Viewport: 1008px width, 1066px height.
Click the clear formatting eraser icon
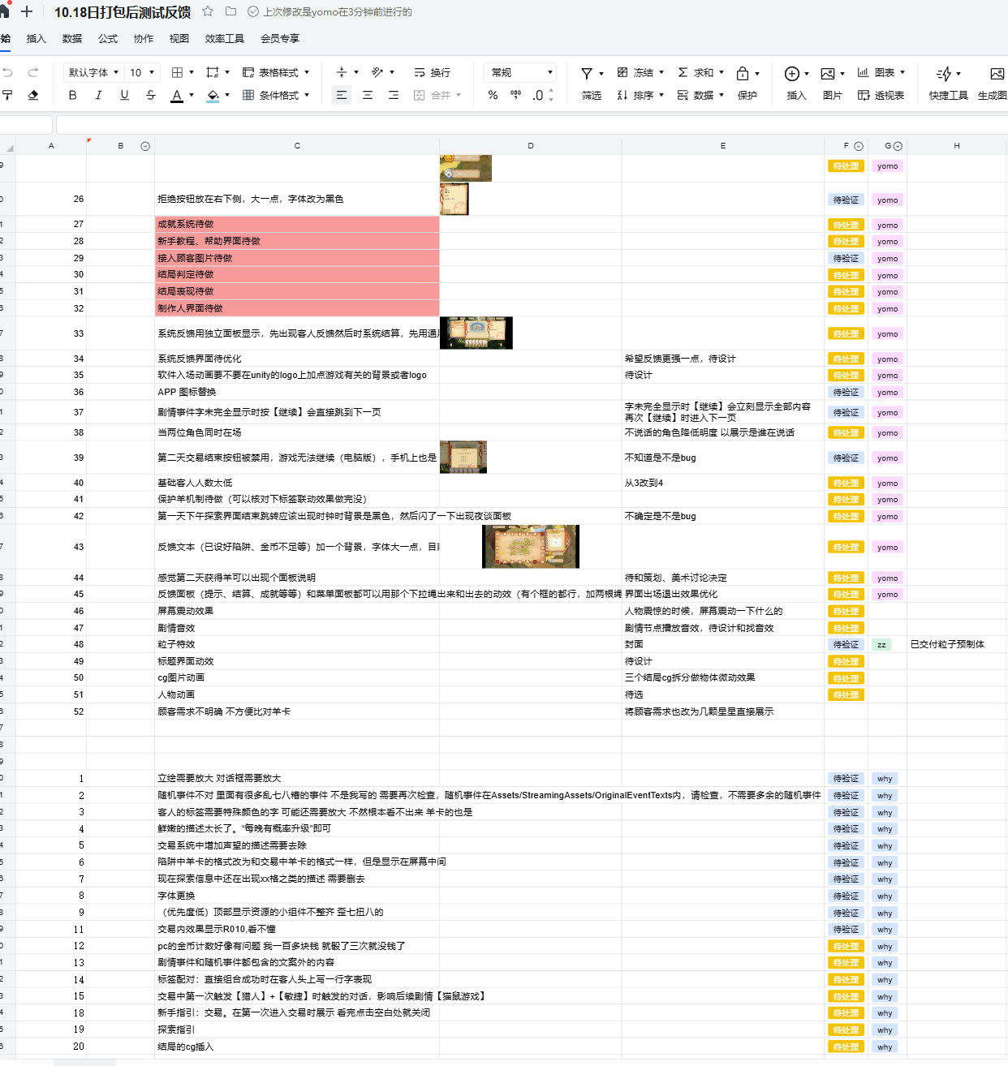click(x=33, y=95)
